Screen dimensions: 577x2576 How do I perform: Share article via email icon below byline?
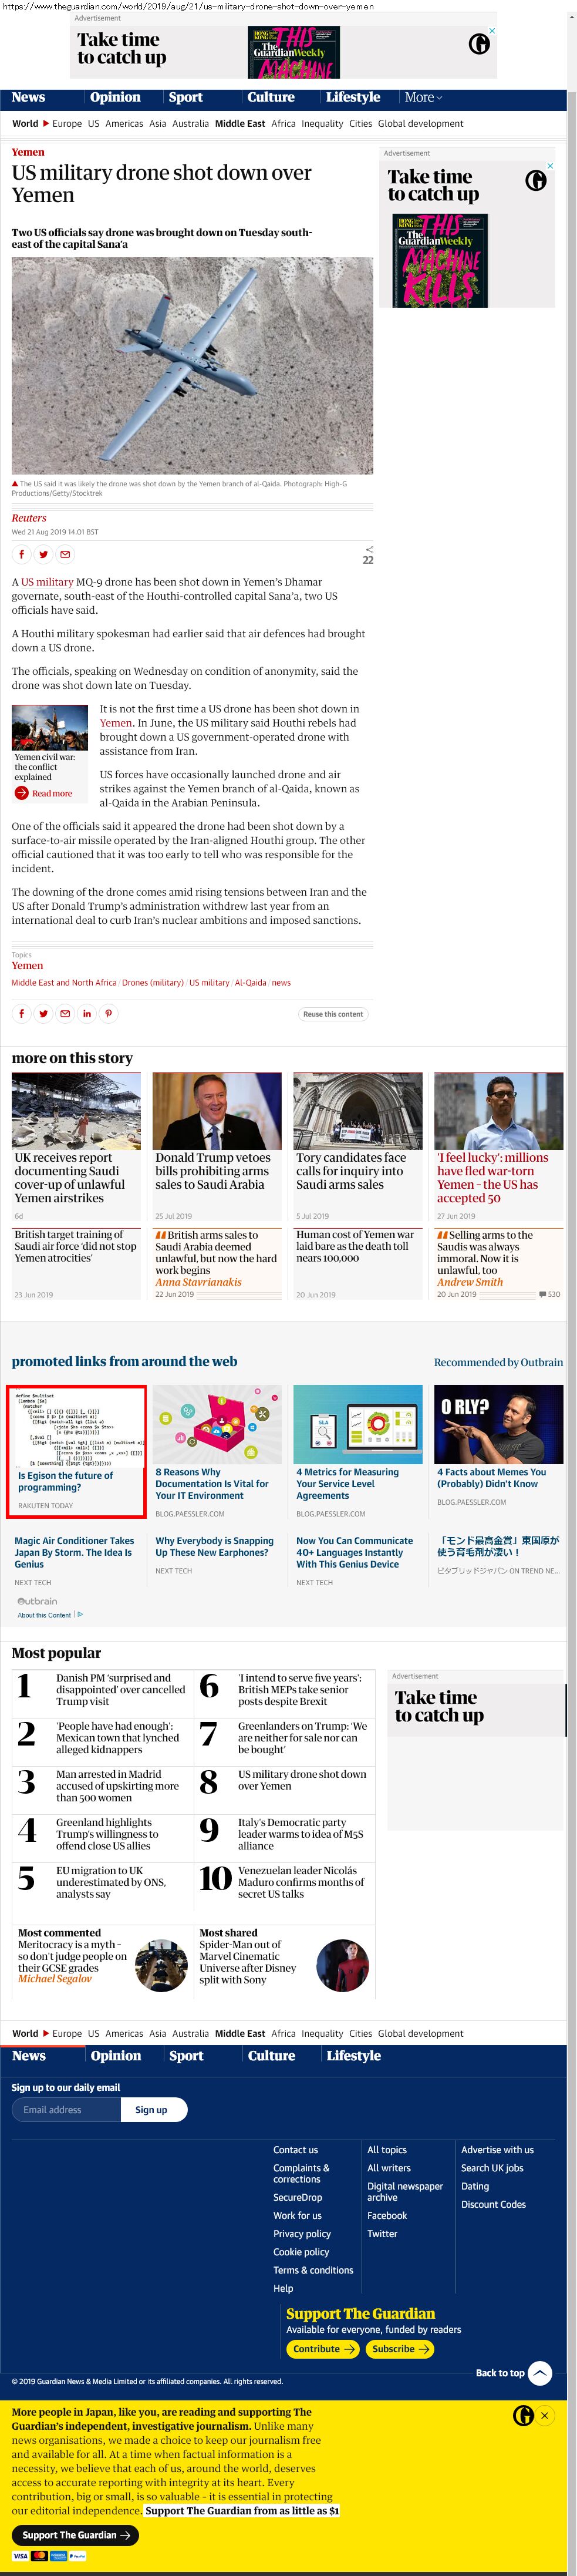click(x=65, y=554)
